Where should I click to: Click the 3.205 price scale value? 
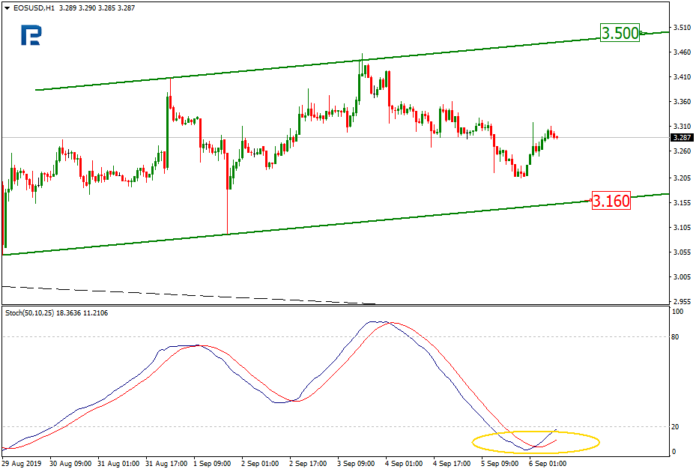coord(682,178)
